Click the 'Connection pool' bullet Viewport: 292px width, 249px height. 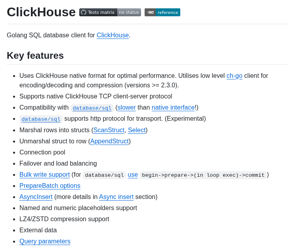click(42, 152)
